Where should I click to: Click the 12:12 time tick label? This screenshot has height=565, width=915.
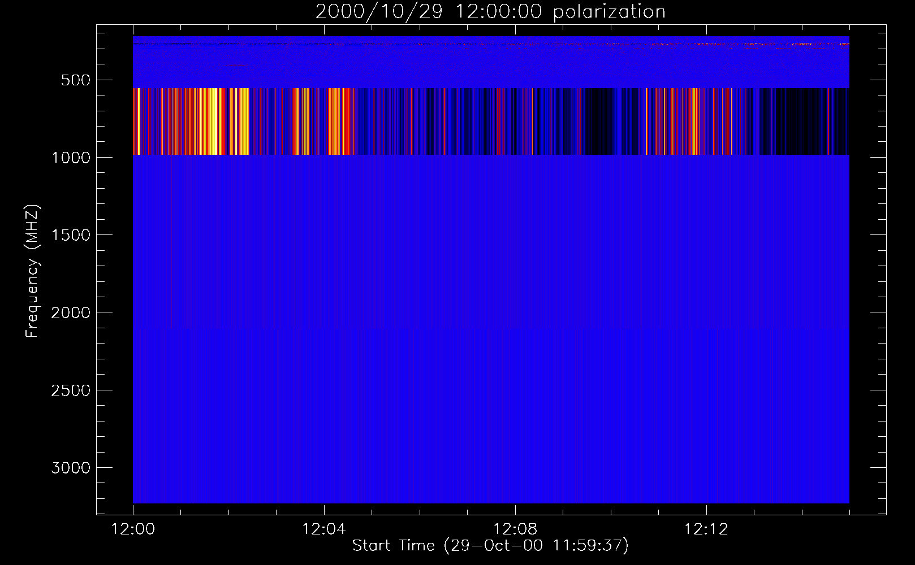[x=706, y=529]
